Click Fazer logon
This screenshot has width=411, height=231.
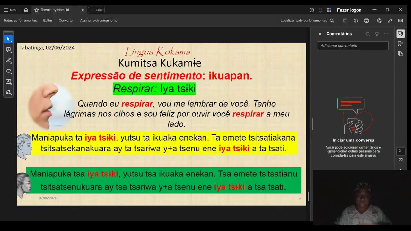click(x=349, y=10)
